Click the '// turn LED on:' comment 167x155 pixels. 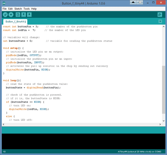click(x=20, y=105)
